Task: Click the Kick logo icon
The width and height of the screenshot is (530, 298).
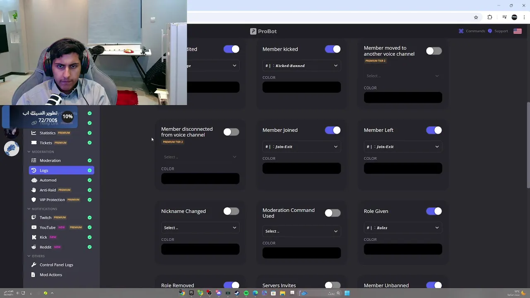Action: (x=34, y=237)
